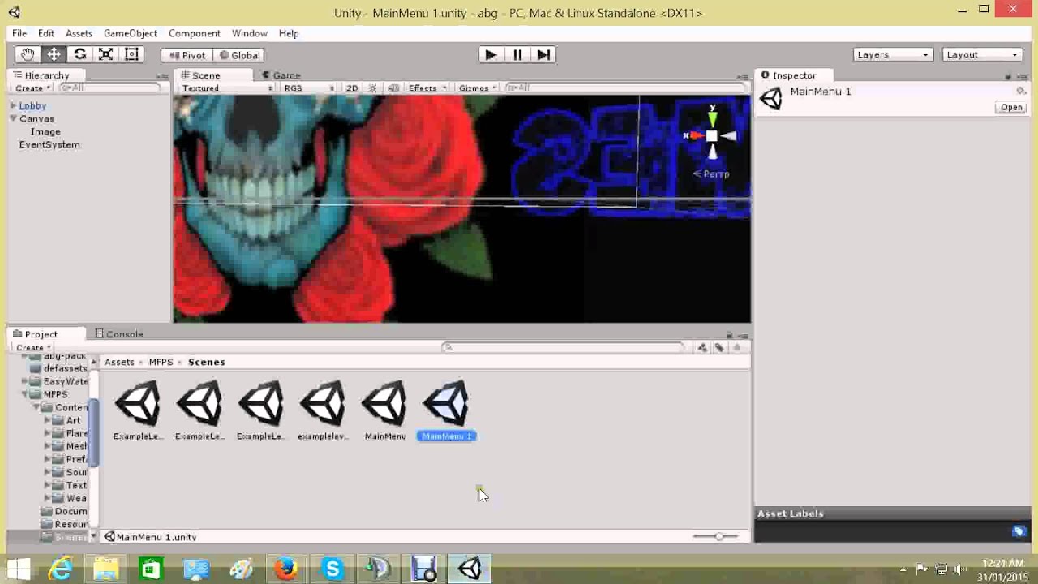1038x584 pixels.
Task: Open the Effects dropdown
Action: coord(427,88)
